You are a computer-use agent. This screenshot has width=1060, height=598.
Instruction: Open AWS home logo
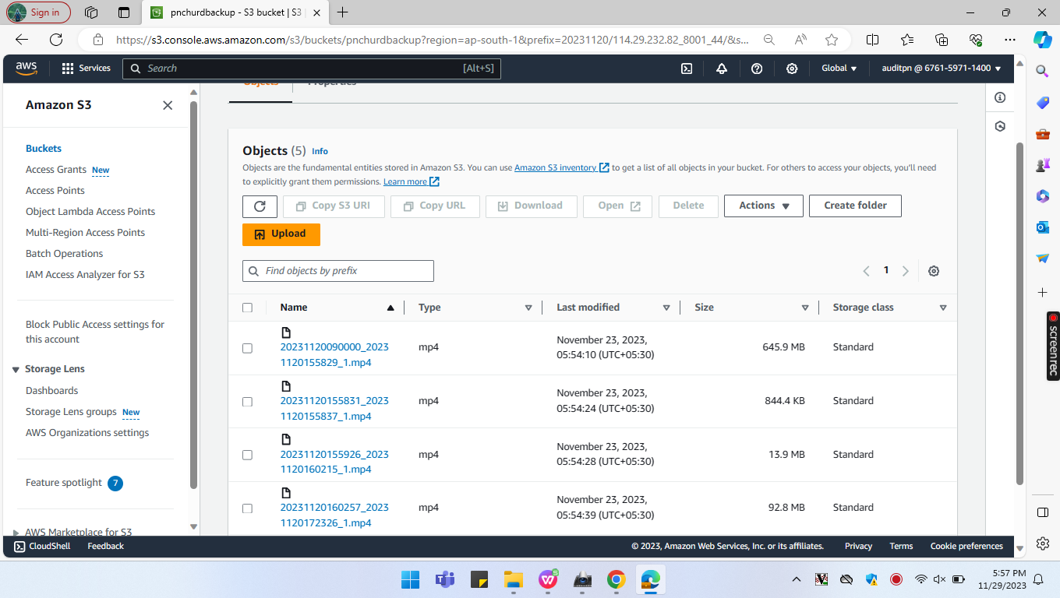coord(26,69)
